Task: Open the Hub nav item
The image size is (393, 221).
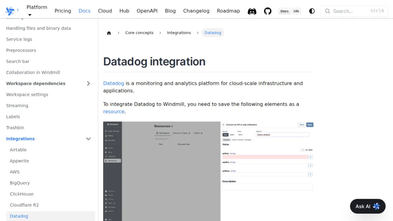Action: click(x=124, y=11)
